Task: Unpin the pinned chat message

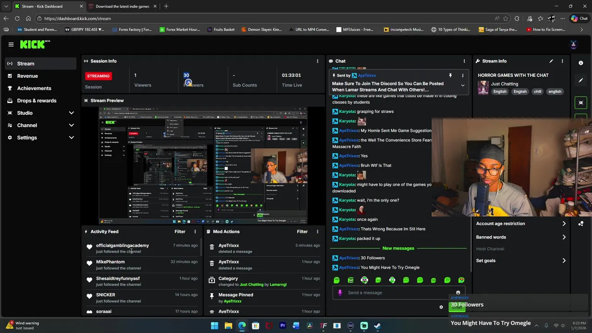Action: pyautogui.click(x=450, y=75)
